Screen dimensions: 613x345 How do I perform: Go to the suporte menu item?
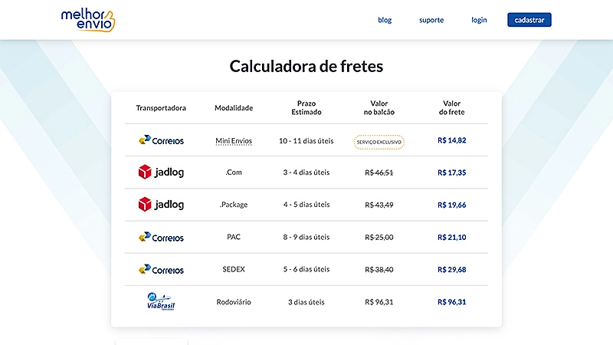431,20
